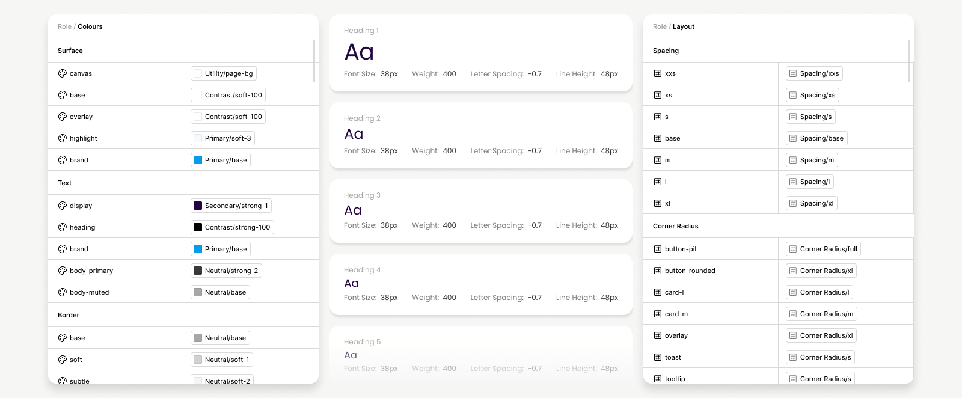Click the palette icon beside canvas

pos(62,73)
